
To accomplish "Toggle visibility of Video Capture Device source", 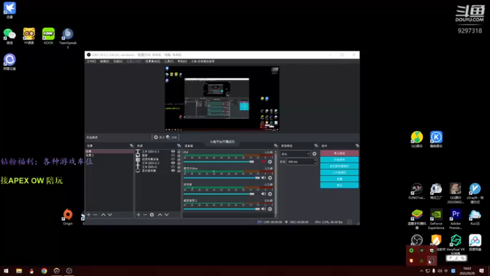I will pyautogui.click(x=173, y=159).
